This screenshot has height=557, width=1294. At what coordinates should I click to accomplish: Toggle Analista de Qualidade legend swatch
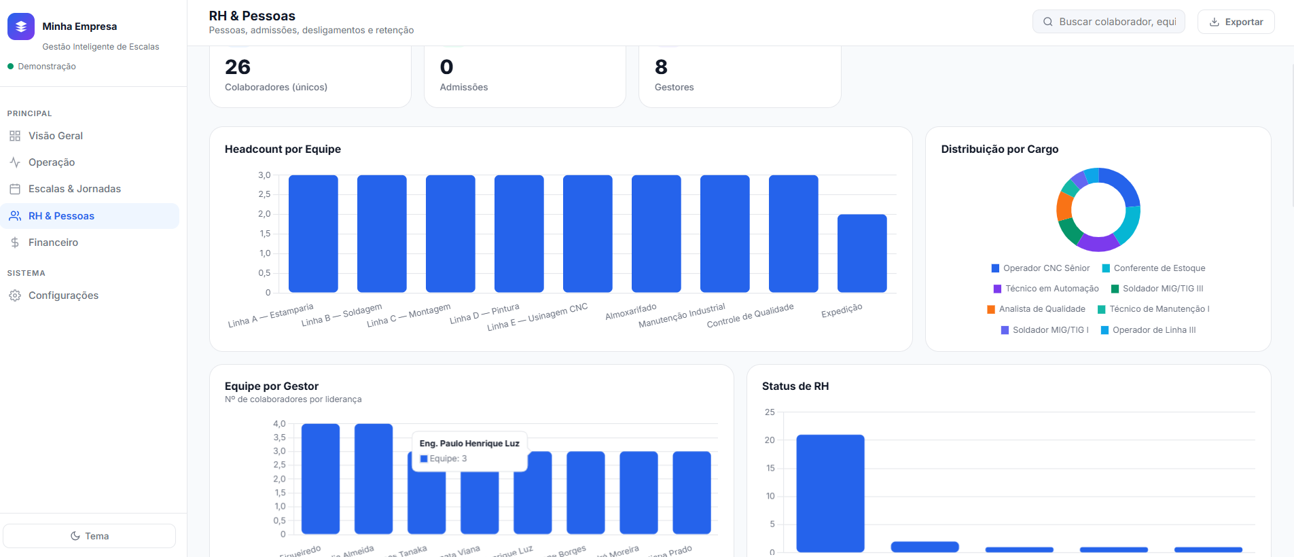tap(991, 309)
